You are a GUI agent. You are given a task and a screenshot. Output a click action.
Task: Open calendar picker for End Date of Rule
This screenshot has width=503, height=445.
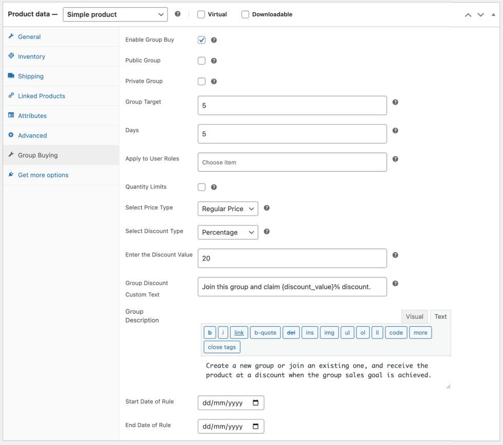256,427
